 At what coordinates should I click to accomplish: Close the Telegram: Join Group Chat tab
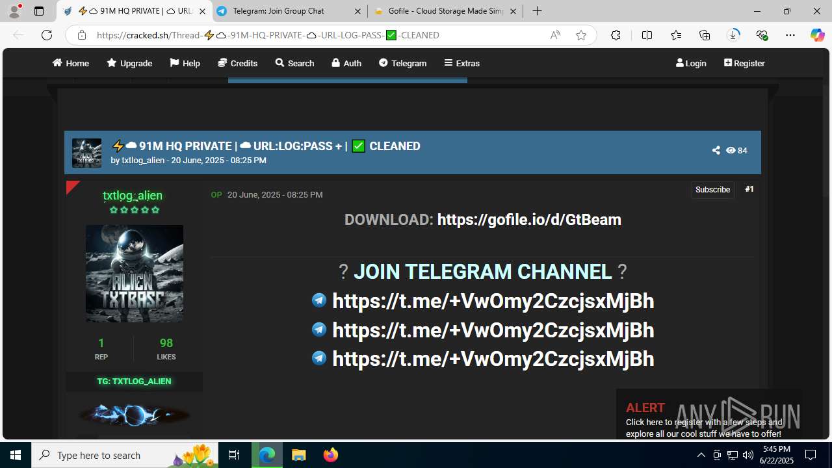[358, 11]
